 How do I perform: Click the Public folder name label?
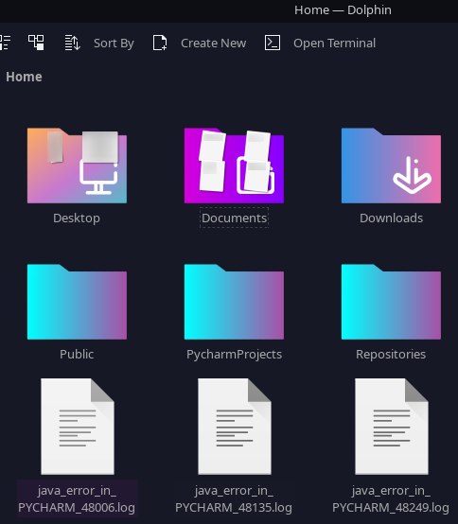pyautogui.click(x=77, y=355)
